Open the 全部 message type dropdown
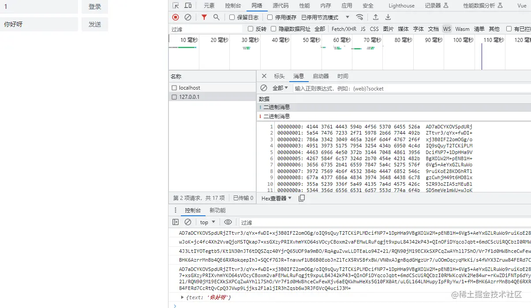Screen dimensions: 531x308 (280, 88)
